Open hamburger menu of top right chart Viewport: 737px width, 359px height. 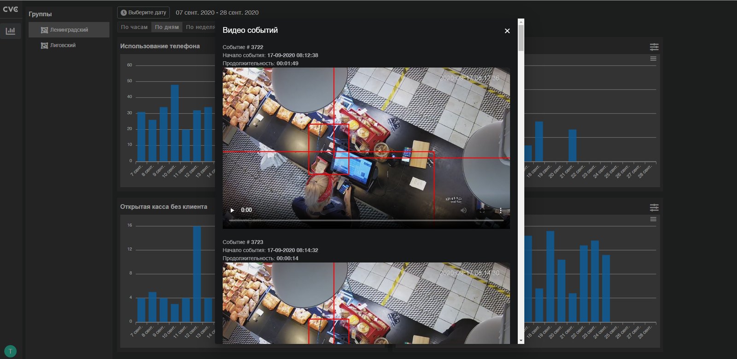[x=653, y=58]
